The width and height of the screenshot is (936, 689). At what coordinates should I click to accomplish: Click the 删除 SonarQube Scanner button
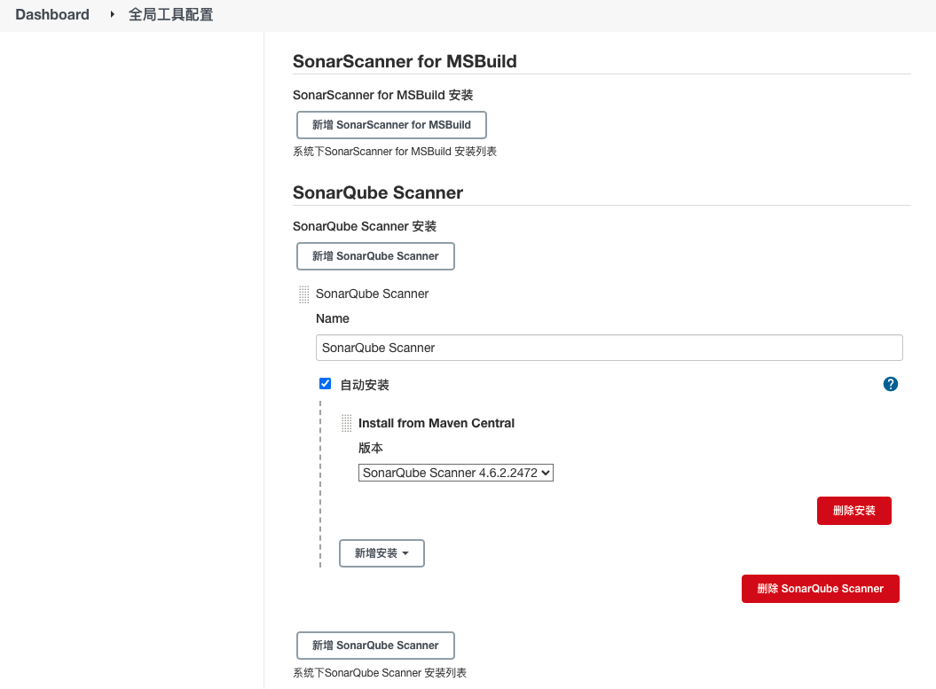click(820, 588)
